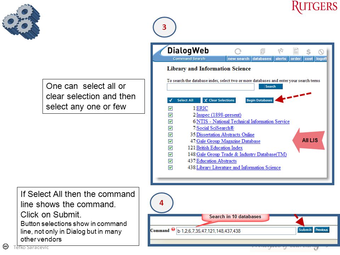The image size is (340, 255).
Task: Click the alerts flag icon
Action: 280,51
